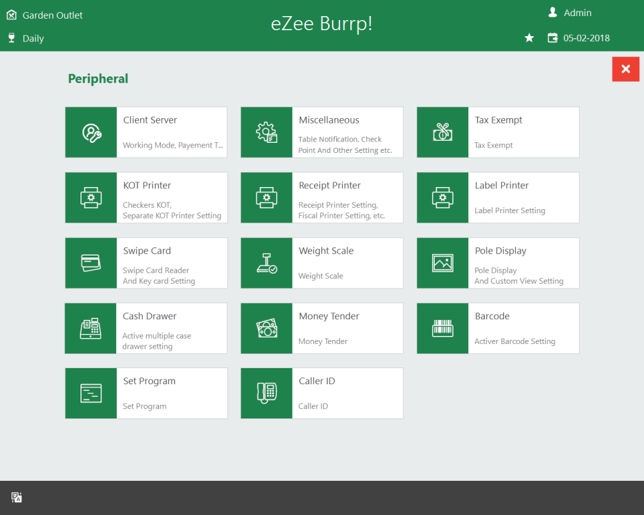This screenshot has height=515, width=644.
Task: Open the Client Server settings tile
Action: click(146, 132)
